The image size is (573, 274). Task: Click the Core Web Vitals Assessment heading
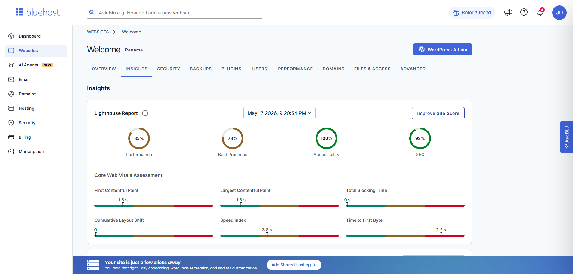pos(129,175)
